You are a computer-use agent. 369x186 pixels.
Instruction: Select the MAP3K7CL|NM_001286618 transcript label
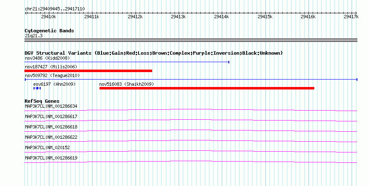pyautogui.click(x=51, y=127)
